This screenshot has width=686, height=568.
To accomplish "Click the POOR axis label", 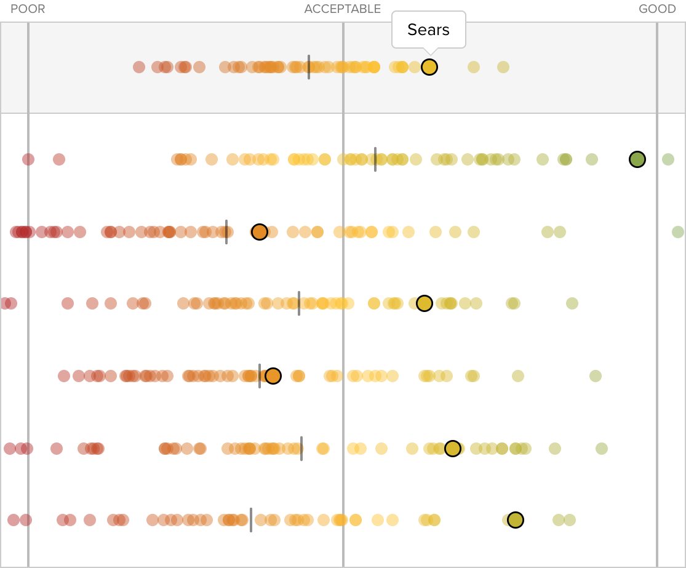I will (x=28, y=9).
